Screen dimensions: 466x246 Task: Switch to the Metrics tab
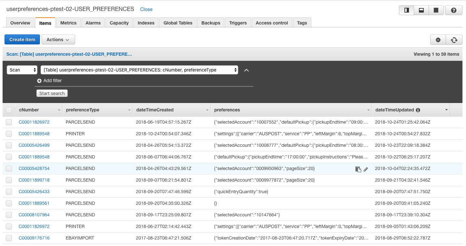point(68,23)
